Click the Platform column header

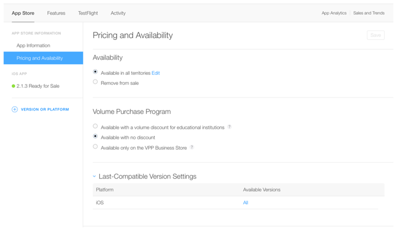point(105,189)
